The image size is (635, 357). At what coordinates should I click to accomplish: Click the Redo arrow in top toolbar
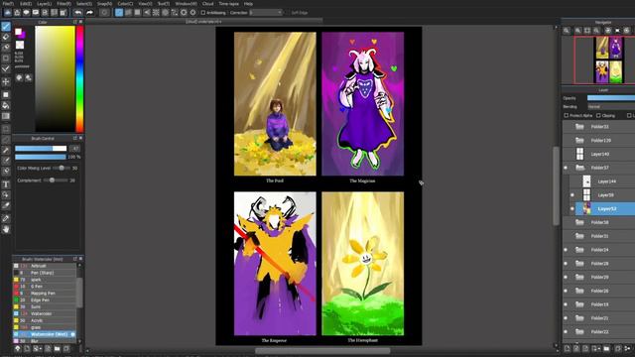point(89,13)
